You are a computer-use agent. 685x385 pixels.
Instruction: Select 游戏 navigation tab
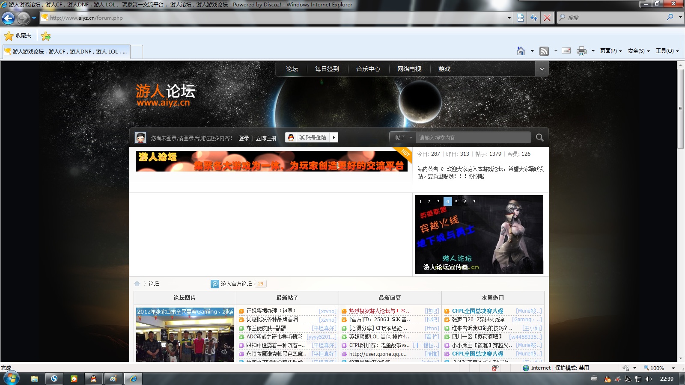(444, 69)
